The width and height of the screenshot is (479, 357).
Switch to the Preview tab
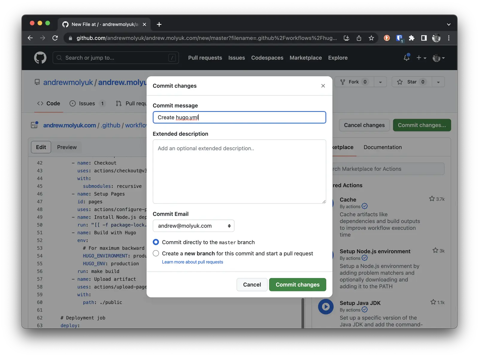click(x=67, y=147)
